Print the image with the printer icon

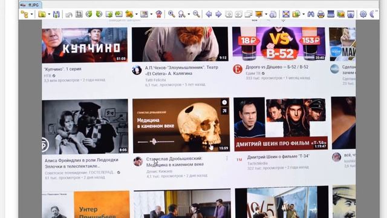pos(320,15)
